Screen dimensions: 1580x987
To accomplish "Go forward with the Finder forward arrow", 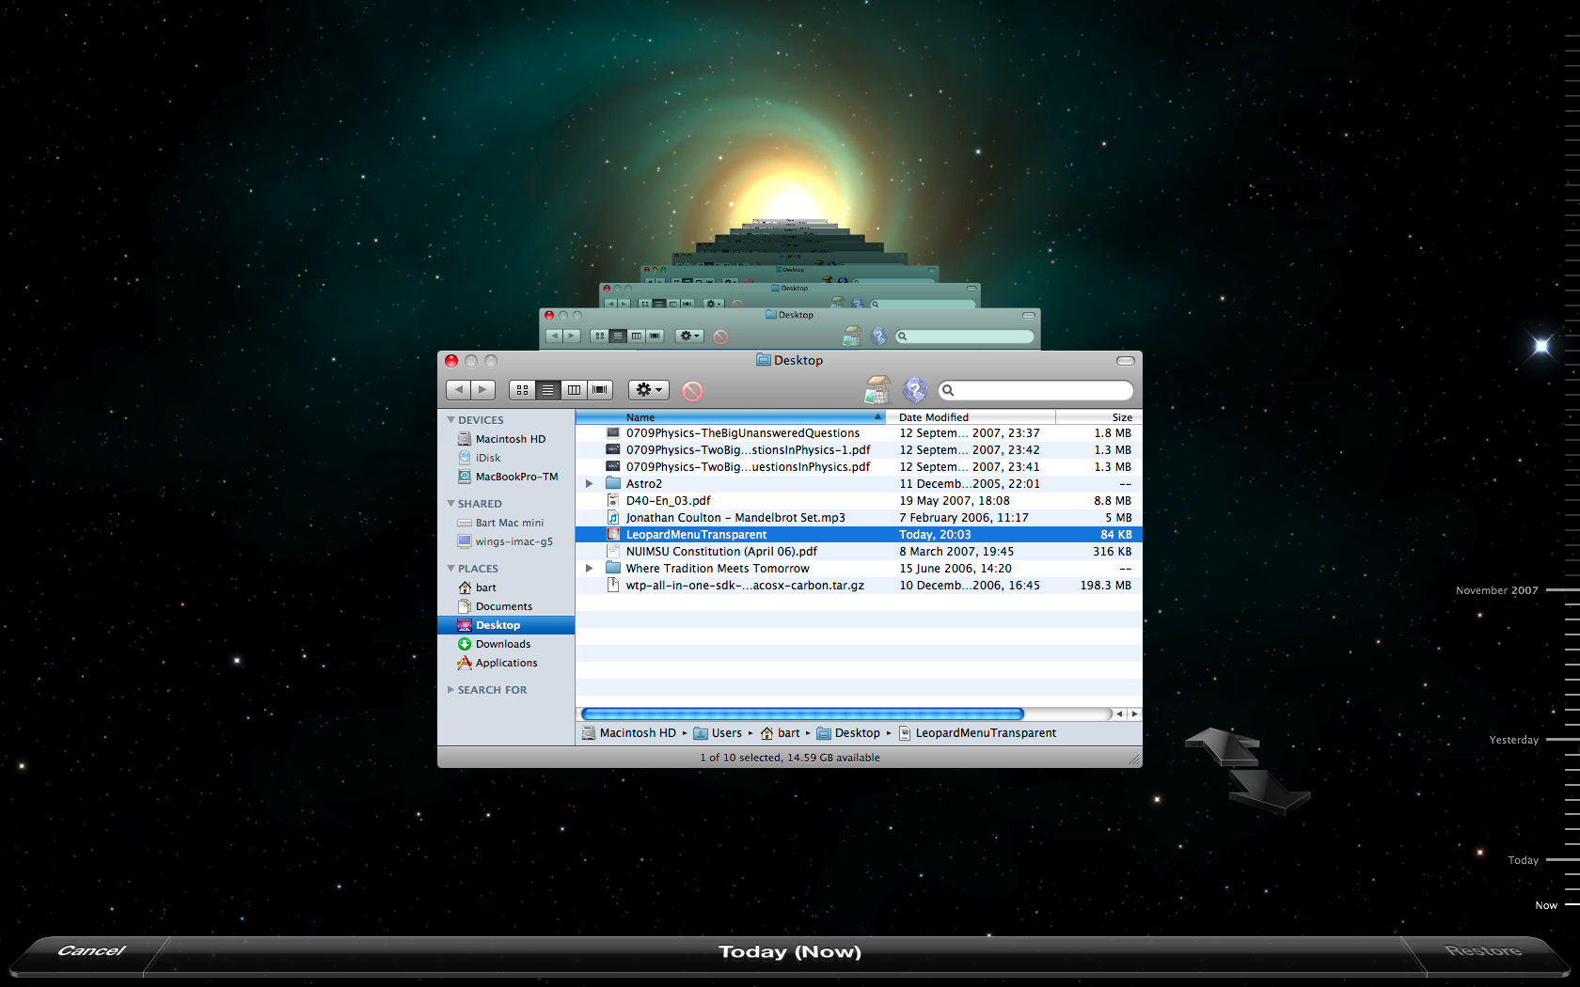I will (483, 389).
